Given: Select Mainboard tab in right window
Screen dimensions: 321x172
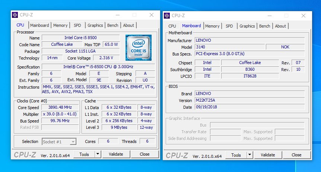Looking at the screenshot, I should click(191, 26).
